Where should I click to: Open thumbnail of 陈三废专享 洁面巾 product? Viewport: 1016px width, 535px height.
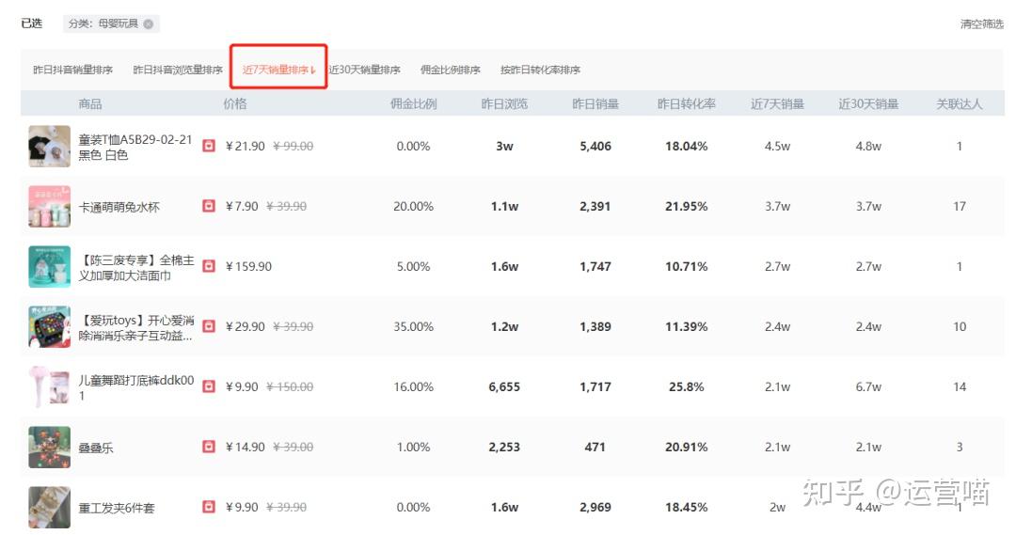[x=49, y=266]
